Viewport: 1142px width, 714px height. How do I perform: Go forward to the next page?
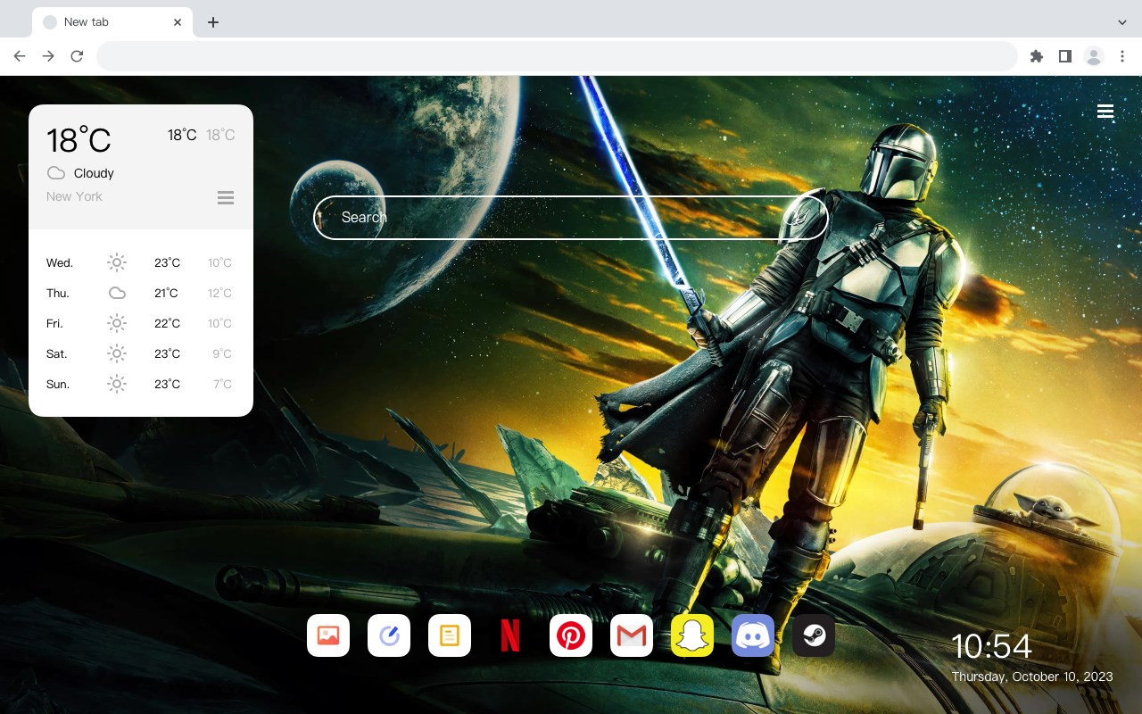(x=48, y=56)
